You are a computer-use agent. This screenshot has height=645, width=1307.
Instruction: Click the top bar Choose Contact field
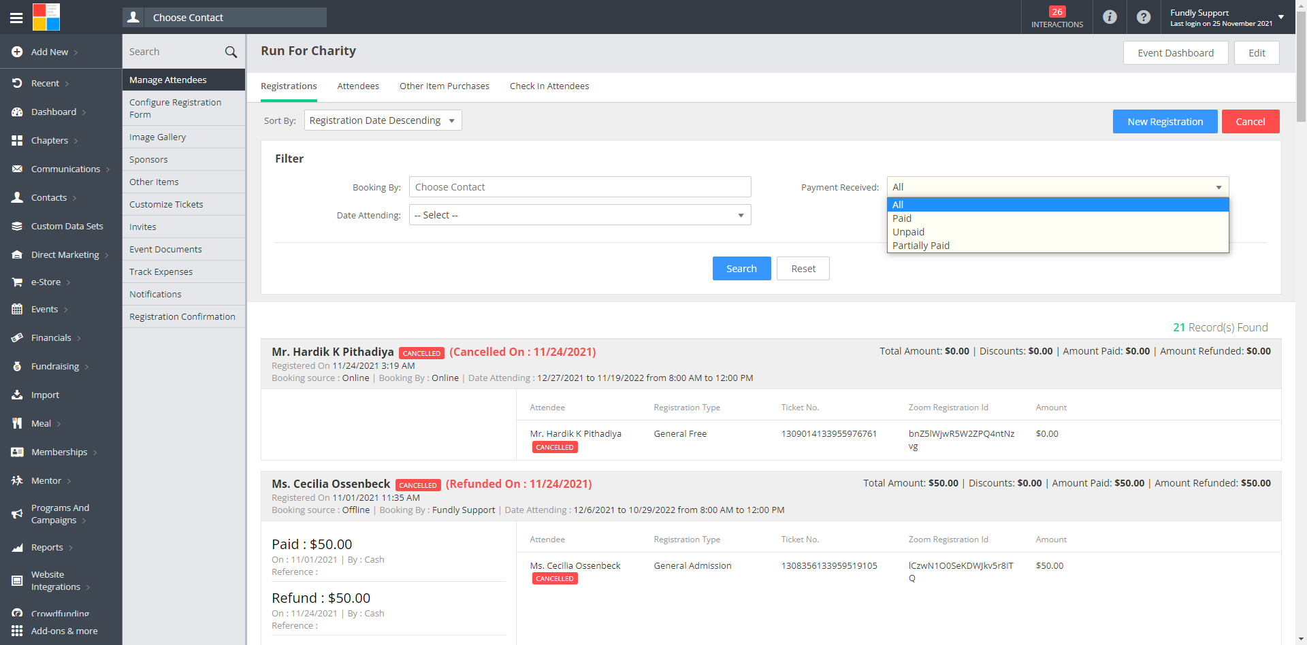point(236,17)
